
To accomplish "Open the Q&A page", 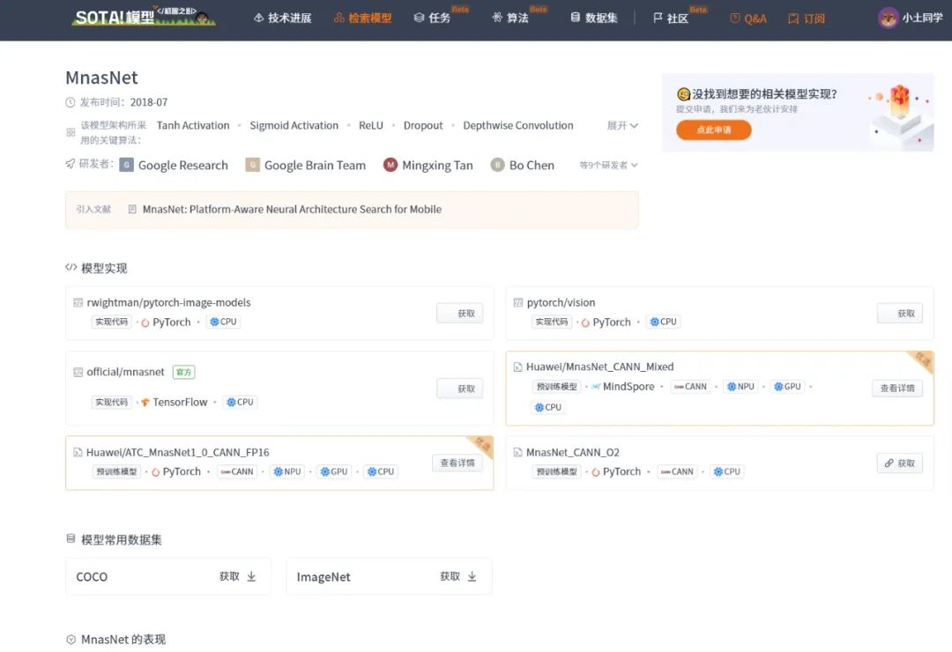I will (x=748, y=19).
